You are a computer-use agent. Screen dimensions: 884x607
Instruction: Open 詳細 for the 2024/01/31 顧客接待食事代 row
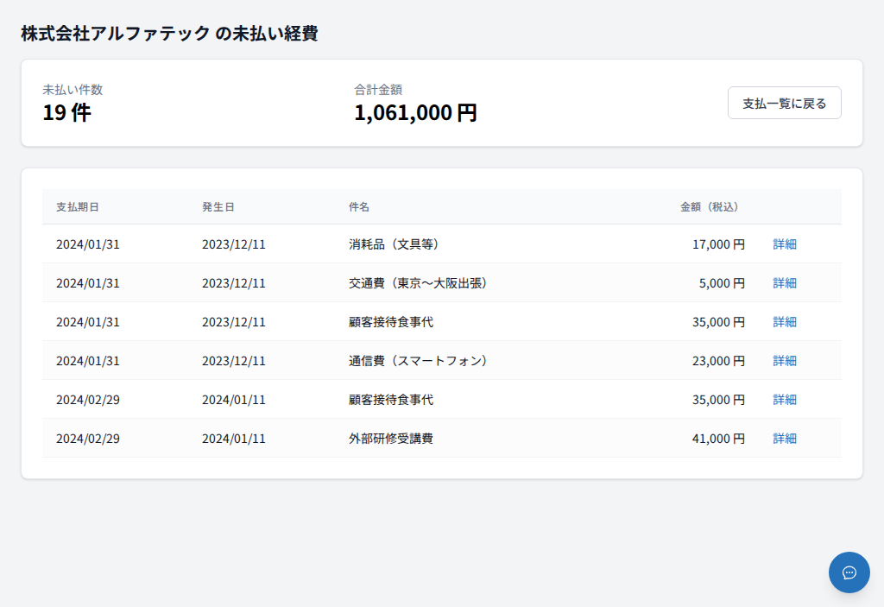pyautogui.click(x=784, y=322)
